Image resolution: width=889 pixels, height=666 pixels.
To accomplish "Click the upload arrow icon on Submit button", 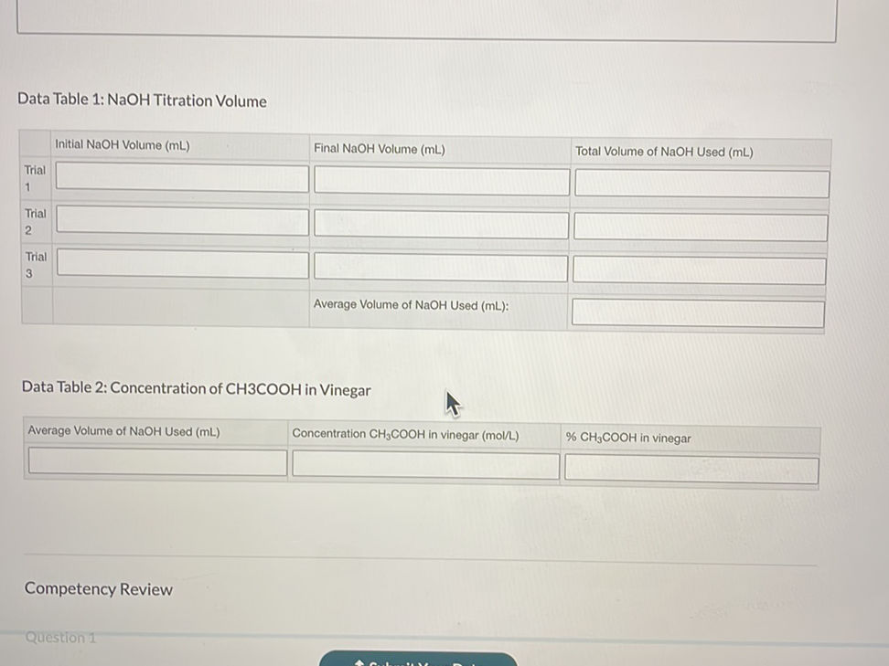I will tap(359, 661).
